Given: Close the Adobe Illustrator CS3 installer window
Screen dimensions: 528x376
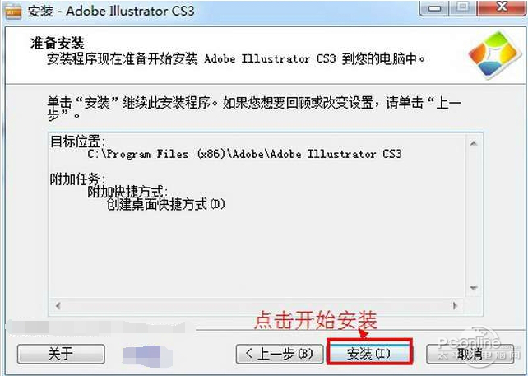Looking at the screenshot, I should [x=502, y=7].
